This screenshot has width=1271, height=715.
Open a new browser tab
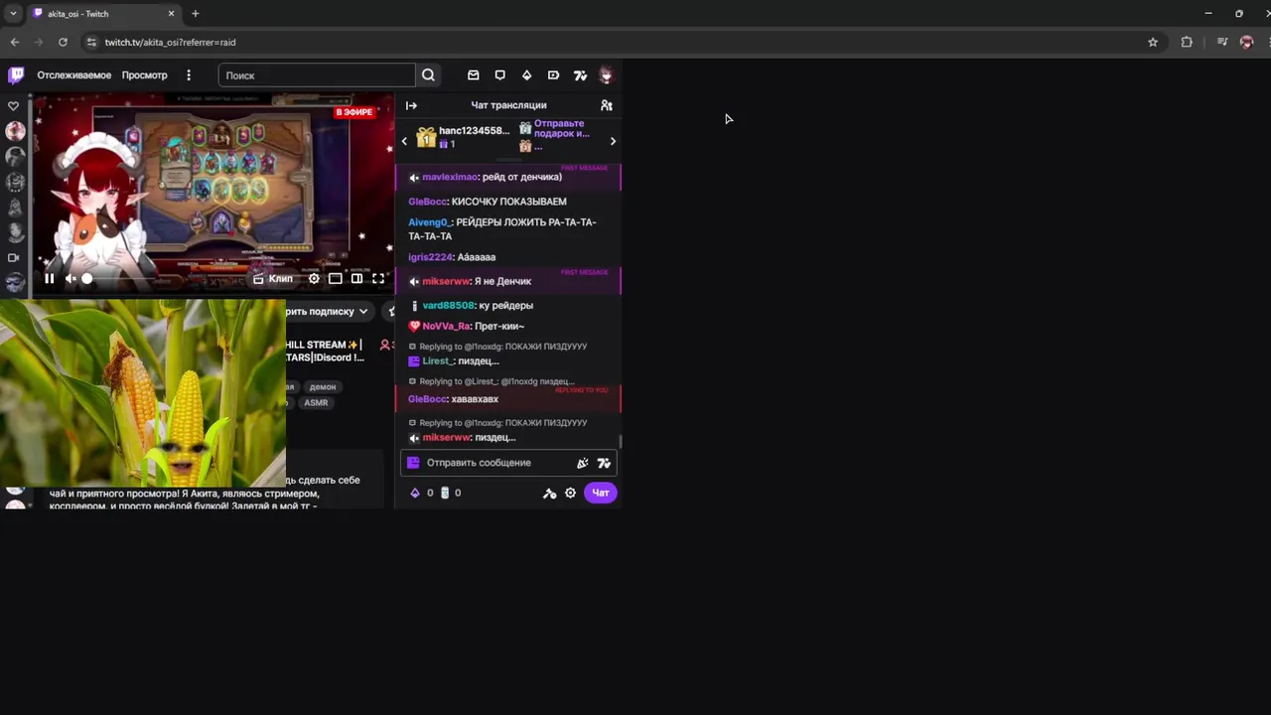pyautogui.click(x=196, y=14)
